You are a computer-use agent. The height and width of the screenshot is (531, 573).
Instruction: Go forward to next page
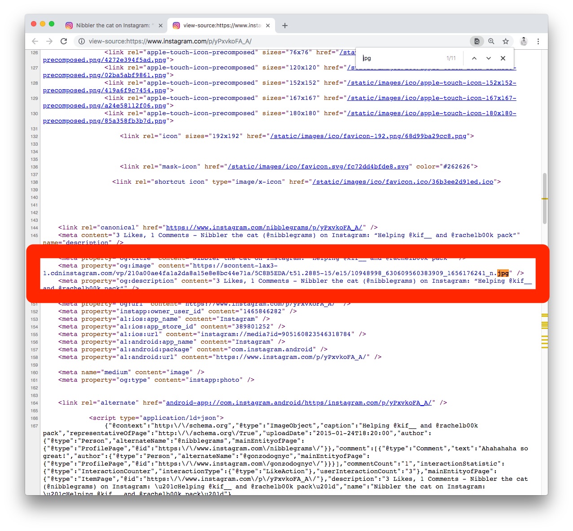point(49,41)
